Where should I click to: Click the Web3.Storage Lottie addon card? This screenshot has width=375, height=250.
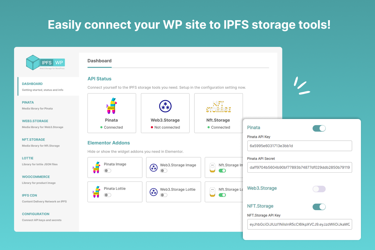[173, 192]
